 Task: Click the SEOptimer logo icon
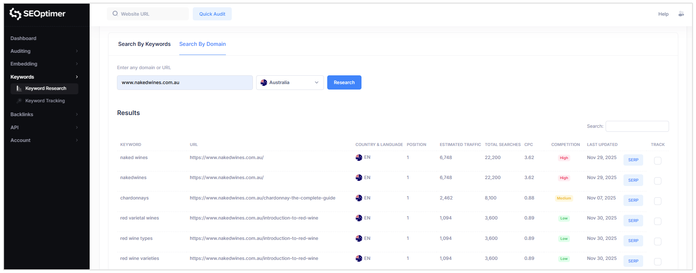[x=15, y=14]
